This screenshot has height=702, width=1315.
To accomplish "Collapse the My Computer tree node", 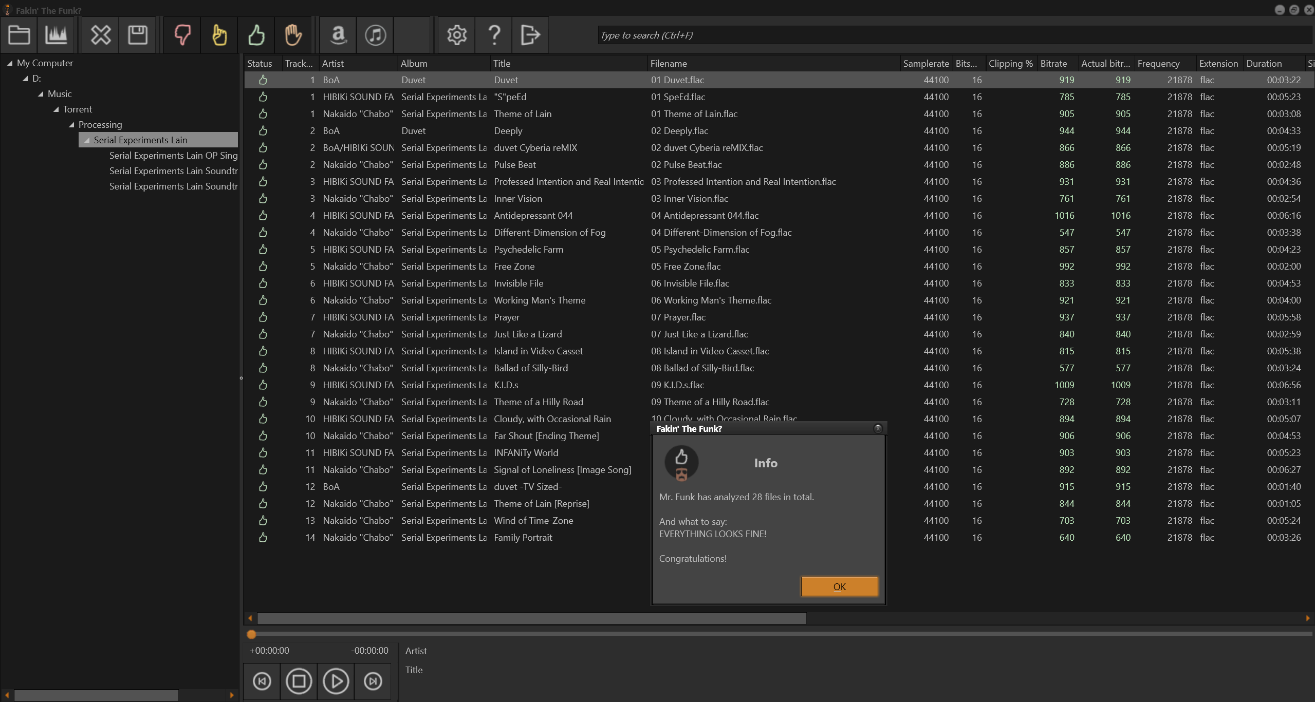I will point(10,63).
